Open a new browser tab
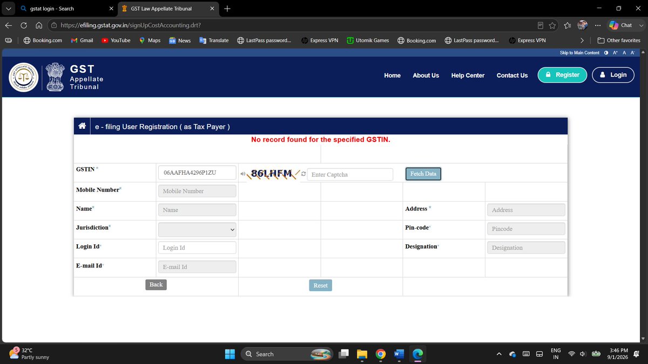 [227, 9]
